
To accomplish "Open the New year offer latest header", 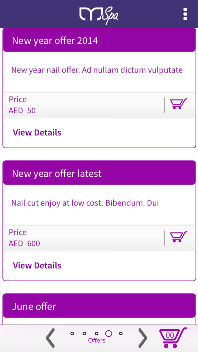I will pos(99,174).
